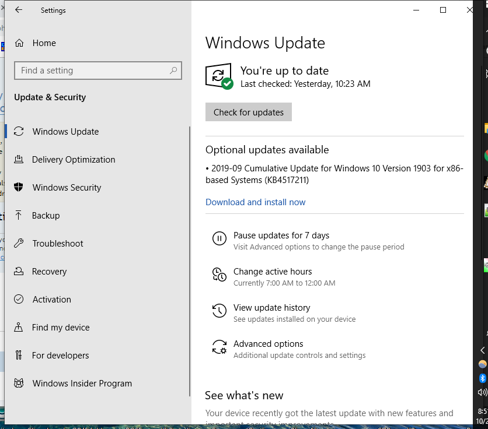Click the Delivery Optimization icon

click(19, 160)
